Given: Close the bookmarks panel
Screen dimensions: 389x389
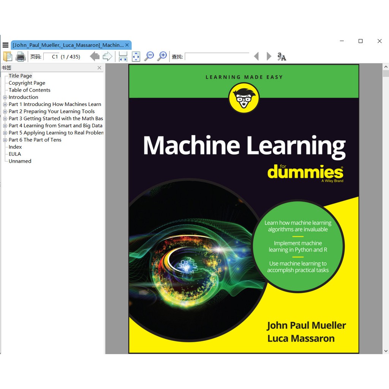Looking at the screenshot, I should 100,68.
